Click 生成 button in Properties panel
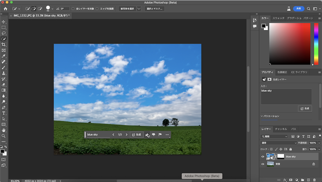 point(305,108)
